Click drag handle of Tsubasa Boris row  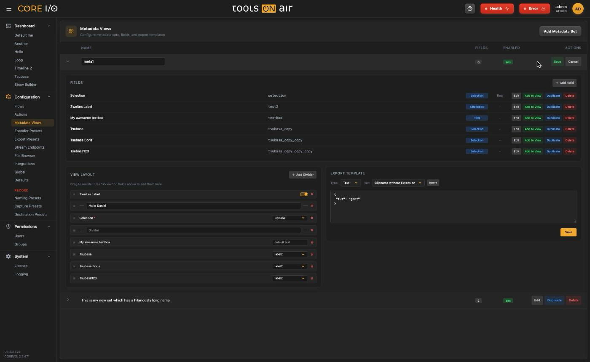point(74,266)
